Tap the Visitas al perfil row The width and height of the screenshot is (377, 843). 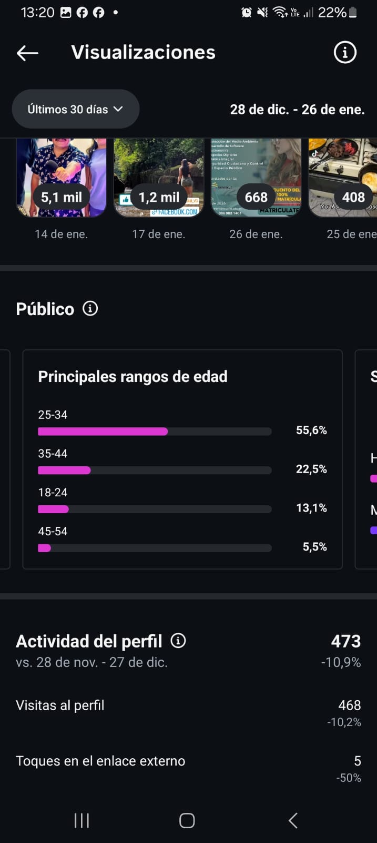(188, 713)
